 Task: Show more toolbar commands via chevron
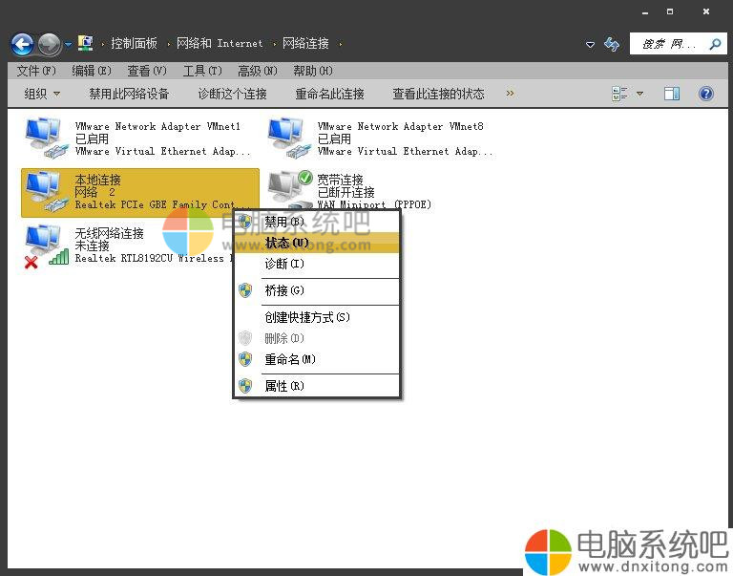pos(510,94)
